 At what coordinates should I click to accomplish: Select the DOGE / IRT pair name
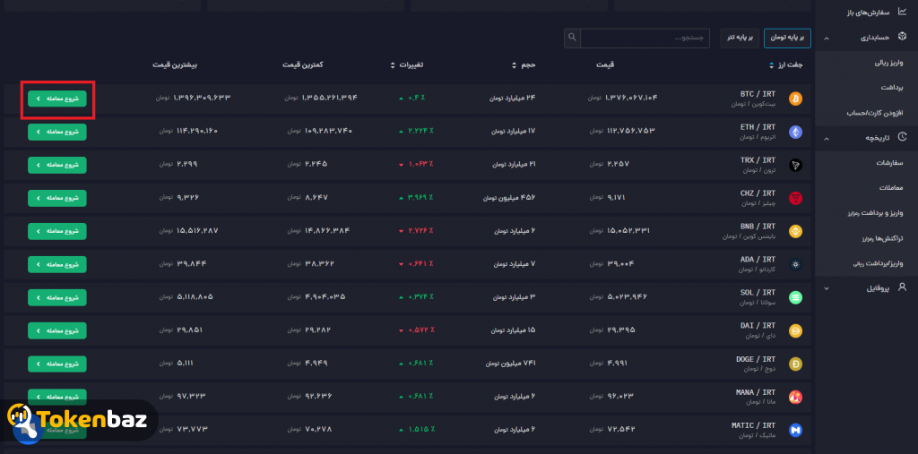[x=755, y=359]
